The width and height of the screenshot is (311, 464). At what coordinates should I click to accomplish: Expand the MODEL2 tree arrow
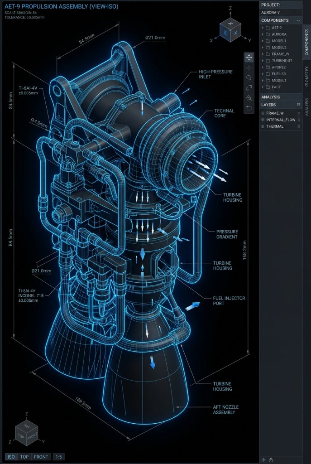263,47
